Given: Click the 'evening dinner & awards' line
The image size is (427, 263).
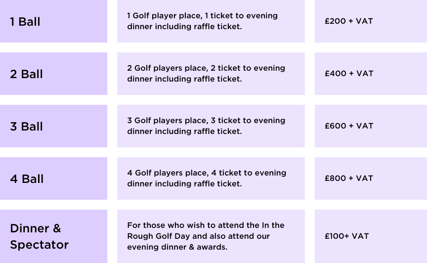Looking at the screenshot, I should coord(177,247).
